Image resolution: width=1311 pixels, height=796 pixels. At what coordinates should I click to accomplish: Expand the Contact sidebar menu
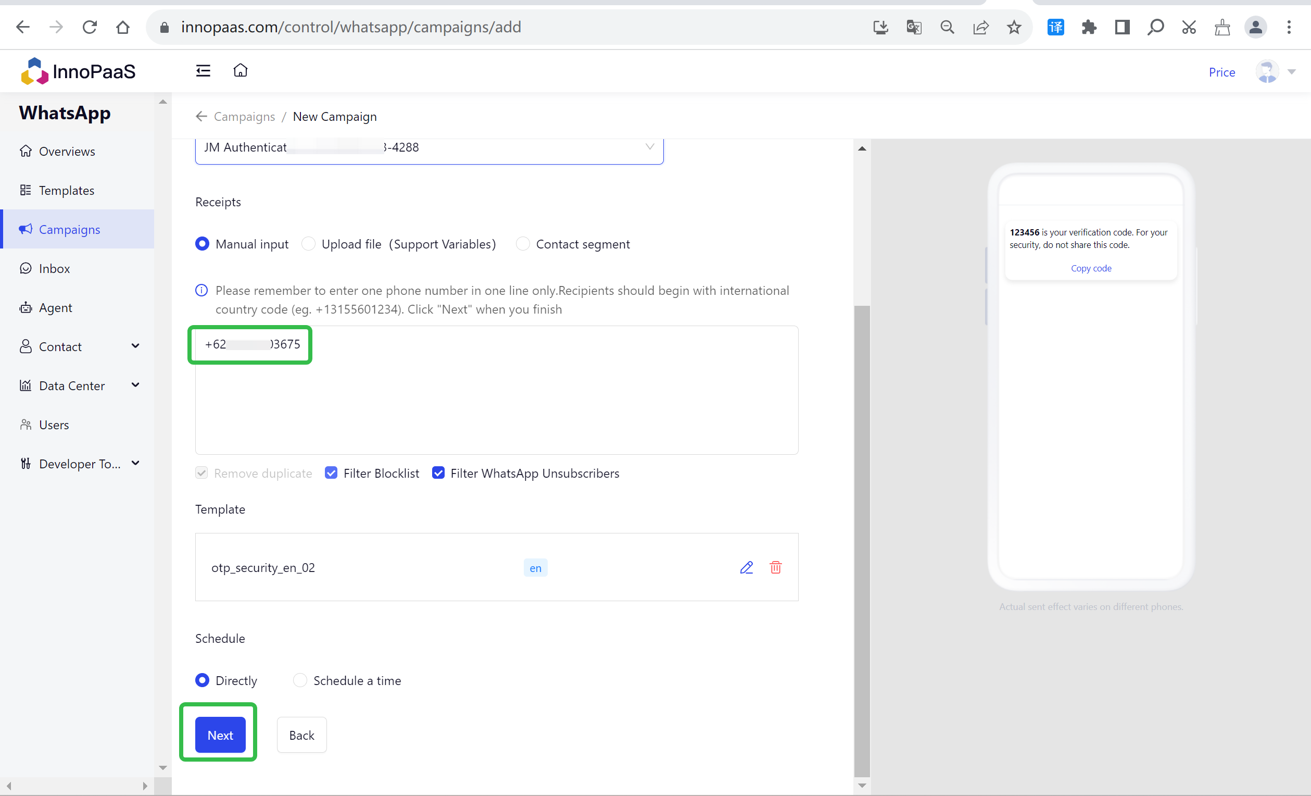click(80, 346)
